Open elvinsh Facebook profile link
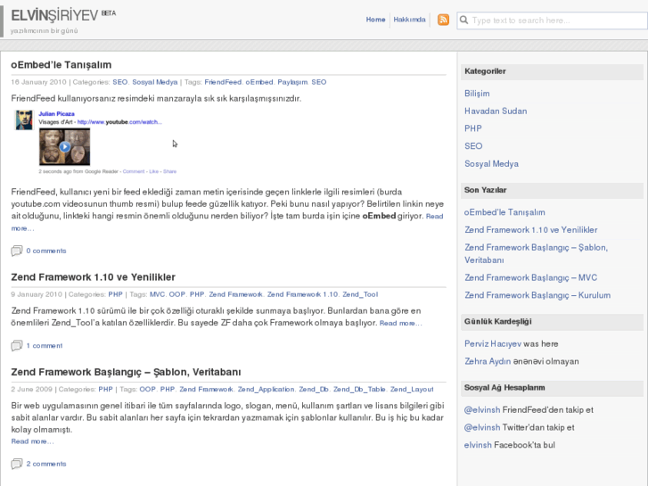This screenshot has width=648, height=486. click(478, 445)
